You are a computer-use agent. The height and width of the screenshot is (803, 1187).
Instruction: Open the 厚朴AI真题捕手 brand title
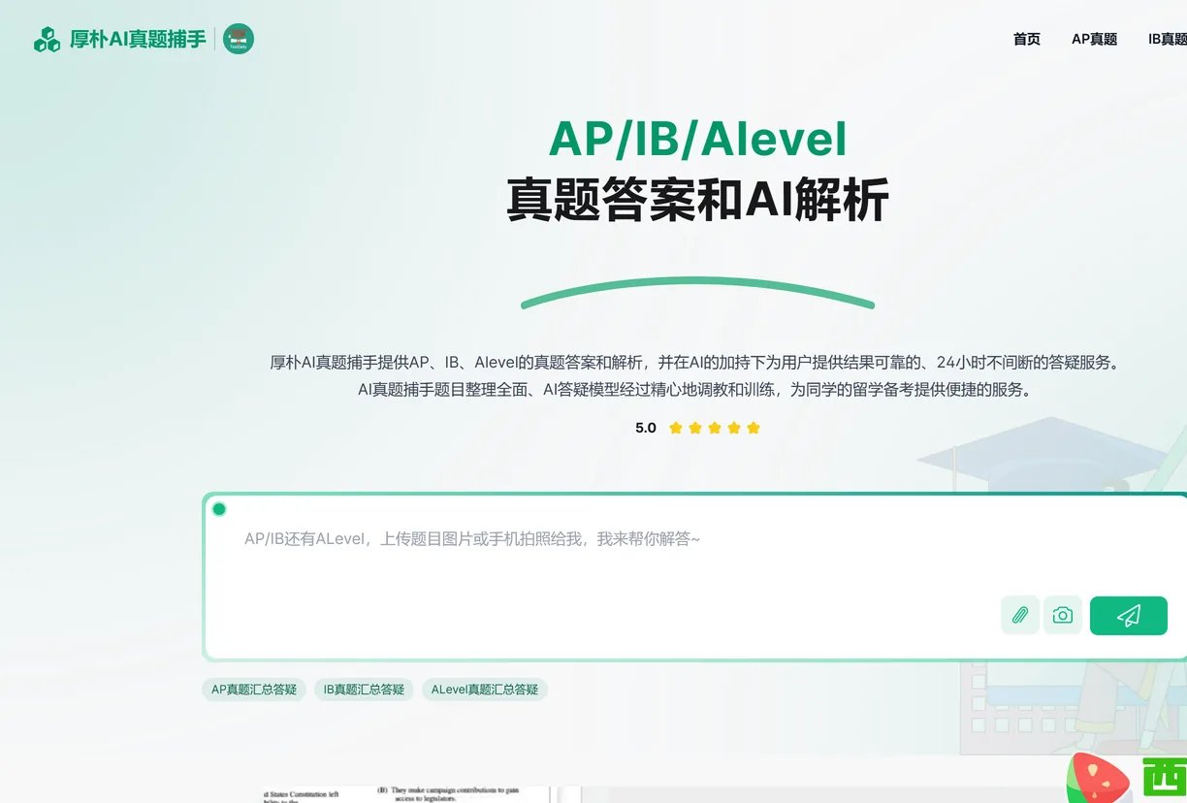(x=138, y=40)
